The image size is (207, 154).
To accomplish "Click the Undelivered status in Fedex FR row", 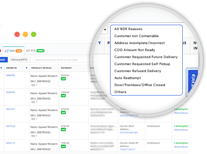I will click(153, 143).
